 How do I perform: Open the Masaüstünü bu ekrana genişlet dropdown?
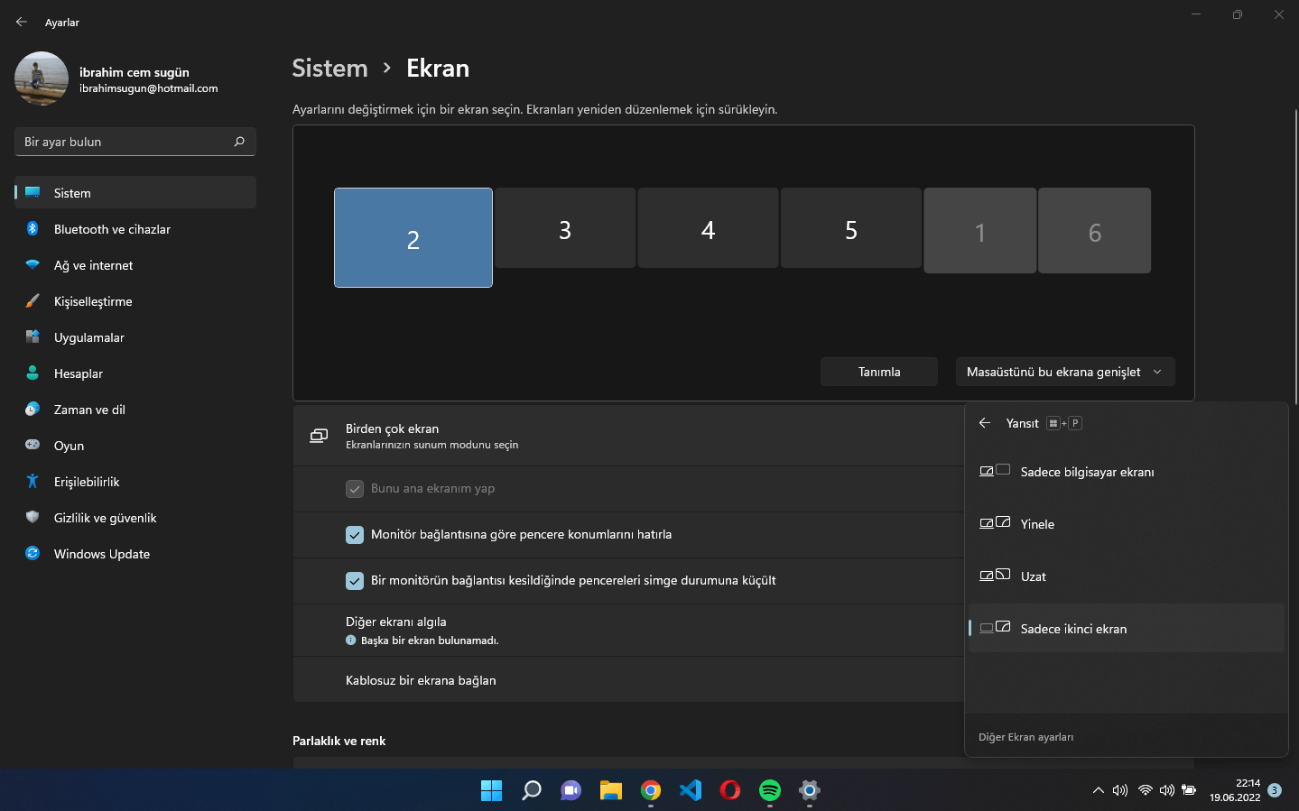click(1064, 372)
